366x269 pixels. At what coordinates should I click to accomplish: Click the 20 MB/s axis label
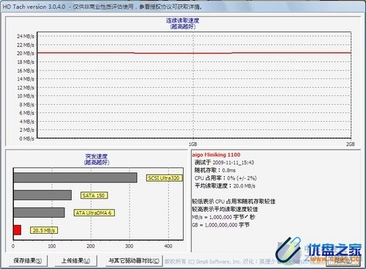26,54
